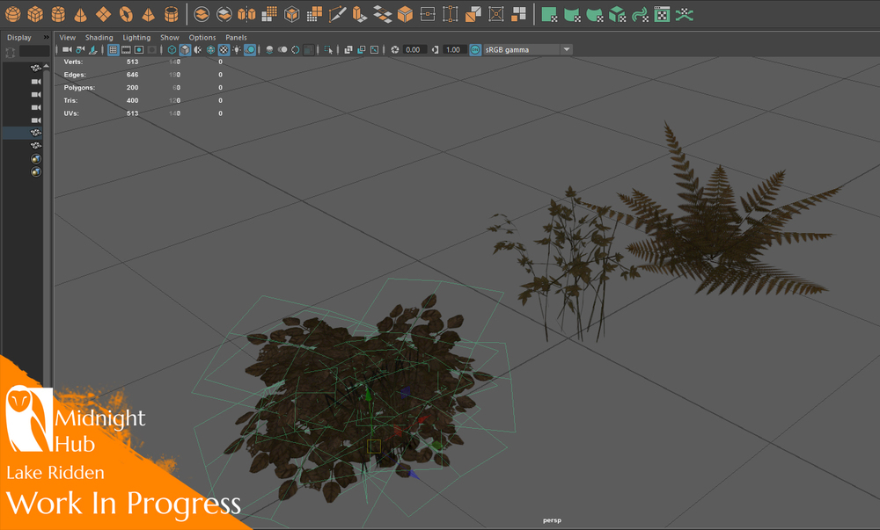Click the green crossed-arrows UV shelf icon
Image resolution: width=880 pixels, height=530 pixels.
tap(685, 14)
